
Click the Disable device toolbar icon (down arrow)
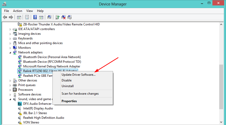(x=69, y=17)
